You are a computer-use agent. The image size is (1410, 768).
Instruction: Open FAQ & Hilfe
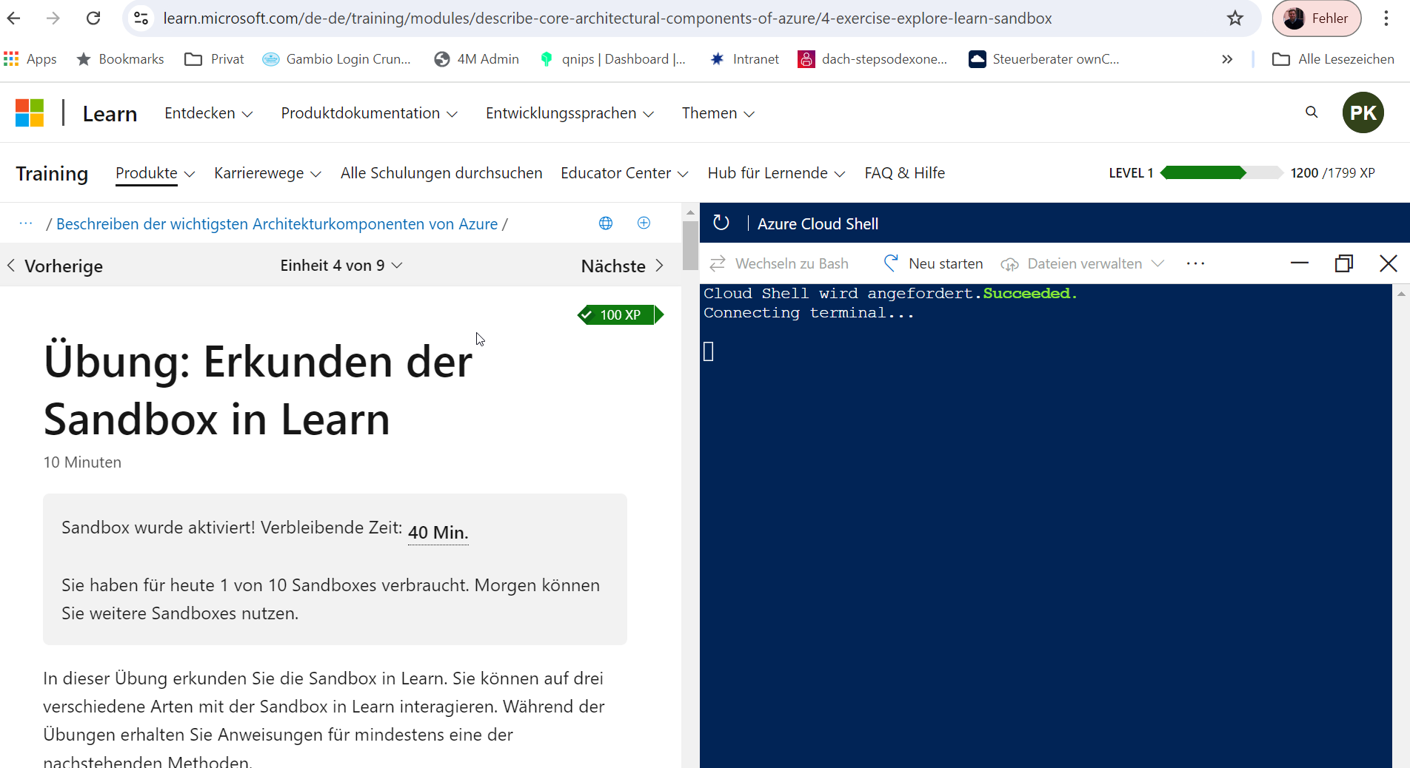(x=904, y=173)
